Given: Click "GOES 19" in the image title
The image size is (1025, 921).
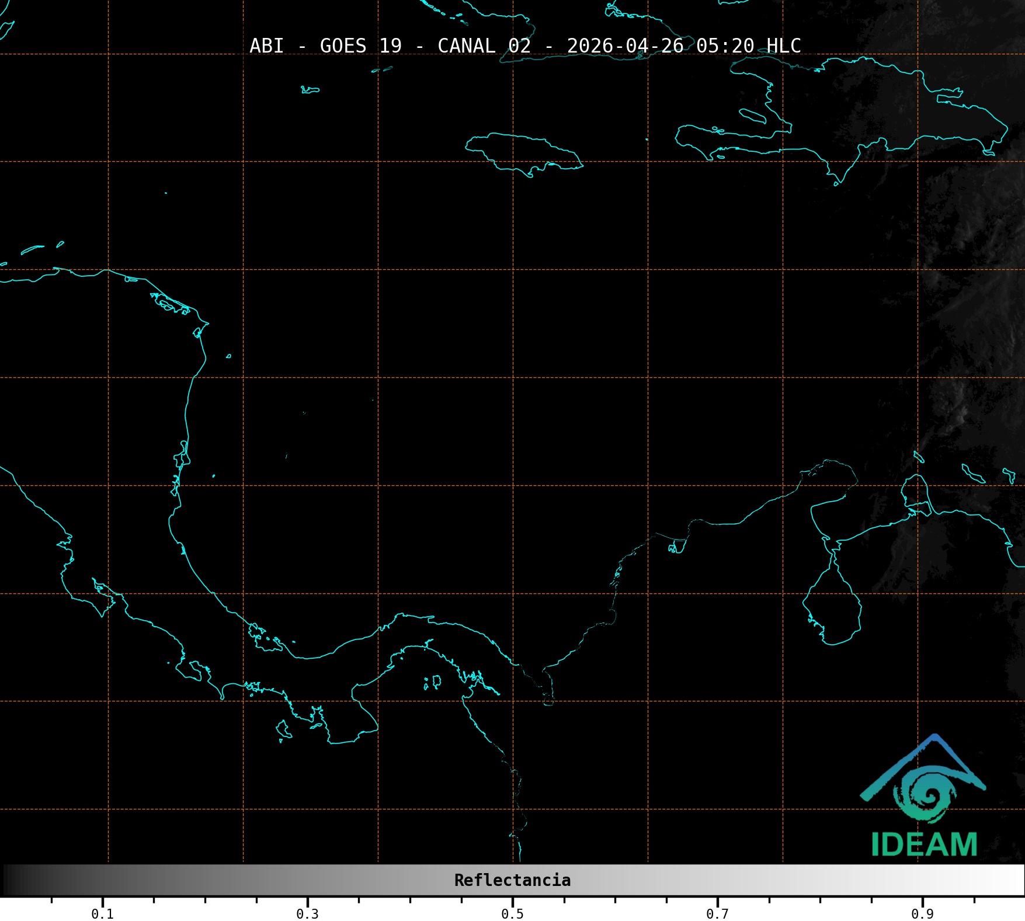Looking at the screenshot, I should tap(360, 46).
